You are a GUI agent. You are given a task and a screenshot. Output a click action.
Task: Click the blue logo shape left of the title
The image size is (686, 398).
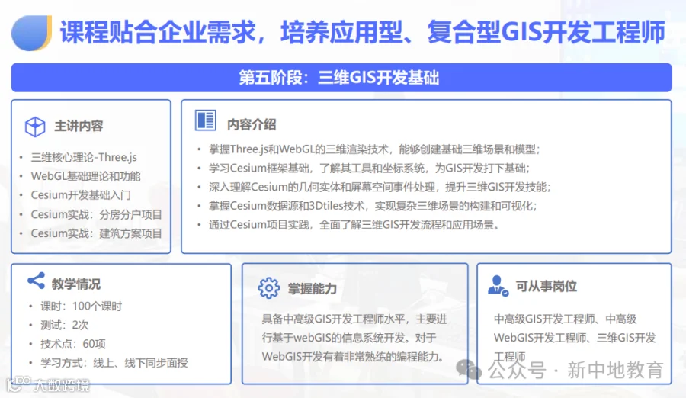(31, 33)
